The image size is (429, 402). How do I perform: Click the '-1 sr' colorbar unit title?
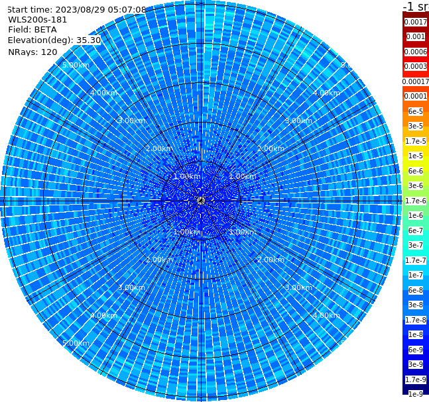(416, 6)
